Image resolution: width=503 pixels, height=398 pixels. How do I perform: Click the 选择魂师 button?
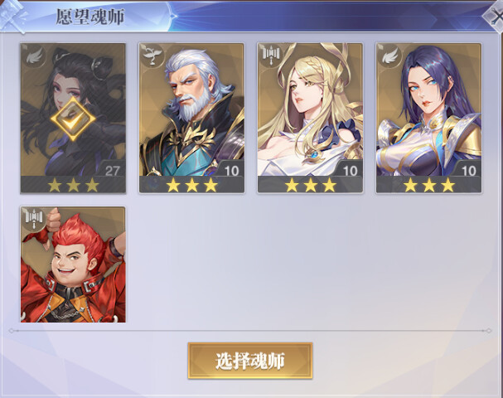click(250, 361)
